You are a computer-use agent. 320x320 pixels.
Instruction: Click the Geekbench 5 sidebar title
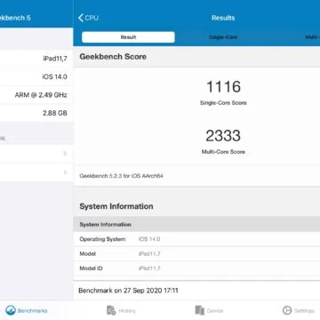click(x=15, y=18)
